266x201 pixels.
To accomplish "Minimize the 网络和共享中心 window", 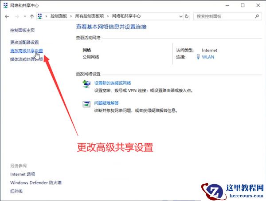I will [227, 5].
